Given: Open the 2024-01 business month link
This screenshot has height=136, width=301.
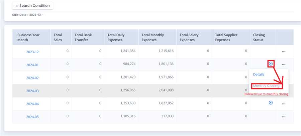Looking at the screenshot, I should [32, 65].
